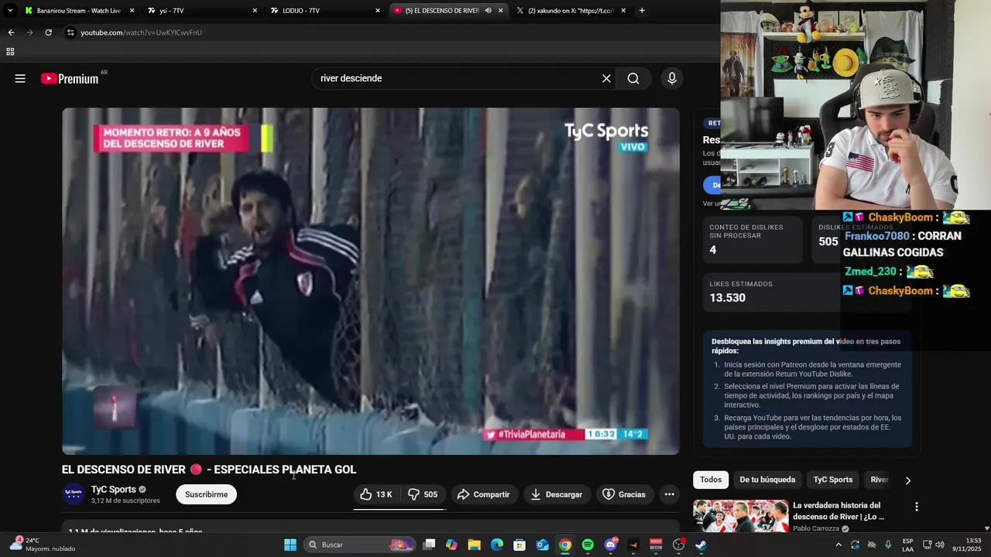
Task: Reload the YouTube page
Action: 48,32
